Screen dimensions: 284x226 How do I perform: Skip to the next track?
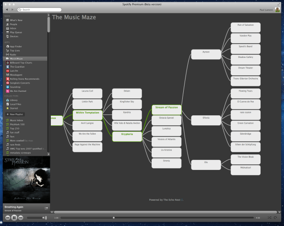(21, 217)
